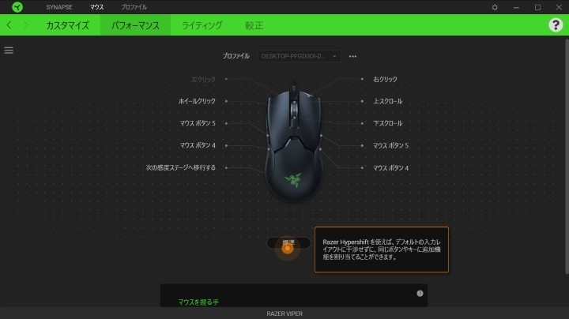This screenshot has width=569, height=319.
Task: Open the profile three-dot options menu
Action: click(x=352, y=56)
